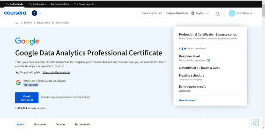The image size is (265, 129).
Task: Open Find your New Career link
Action: [177, 13]
